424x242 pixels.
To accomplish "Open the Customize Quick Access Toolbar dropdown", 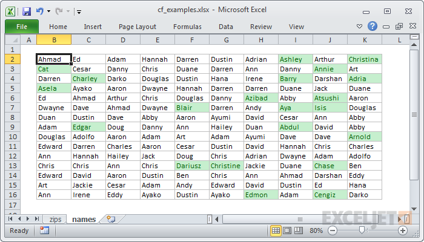I will coord(79,11).
